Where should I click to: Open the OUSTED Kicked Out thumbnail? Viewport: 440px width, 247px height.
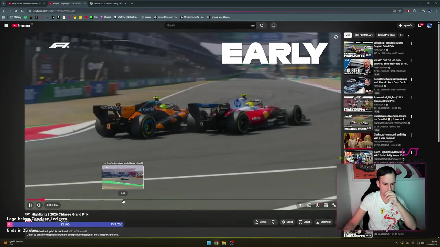358,67
